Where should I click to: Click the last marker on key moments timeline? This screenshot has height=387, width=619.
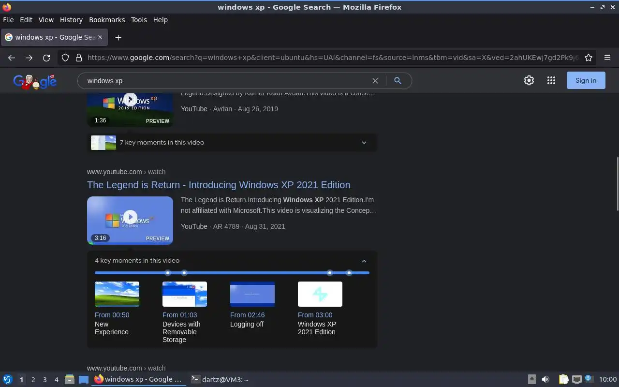coord(349,273)
